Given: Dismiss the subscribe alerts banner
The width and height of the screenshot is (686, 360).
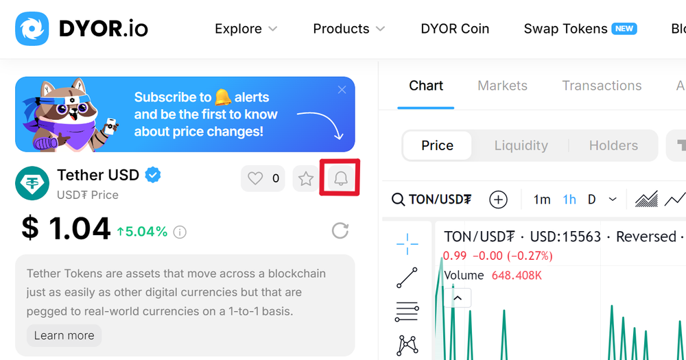Looking at the screenshot, I should (x=342, y=90).
